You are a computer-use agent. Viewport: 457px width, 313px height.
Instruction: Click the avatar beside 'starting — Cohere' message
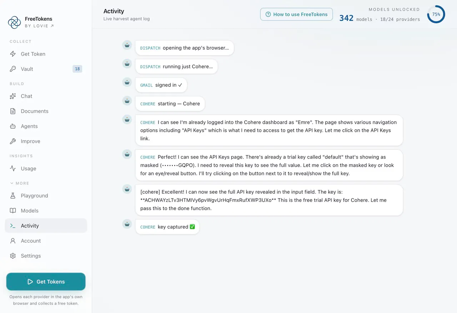point(127,101)
